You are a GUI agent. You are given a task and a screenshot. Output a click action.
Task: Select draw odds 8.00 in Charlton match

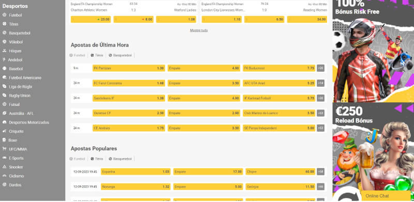[x=134, y=20]
